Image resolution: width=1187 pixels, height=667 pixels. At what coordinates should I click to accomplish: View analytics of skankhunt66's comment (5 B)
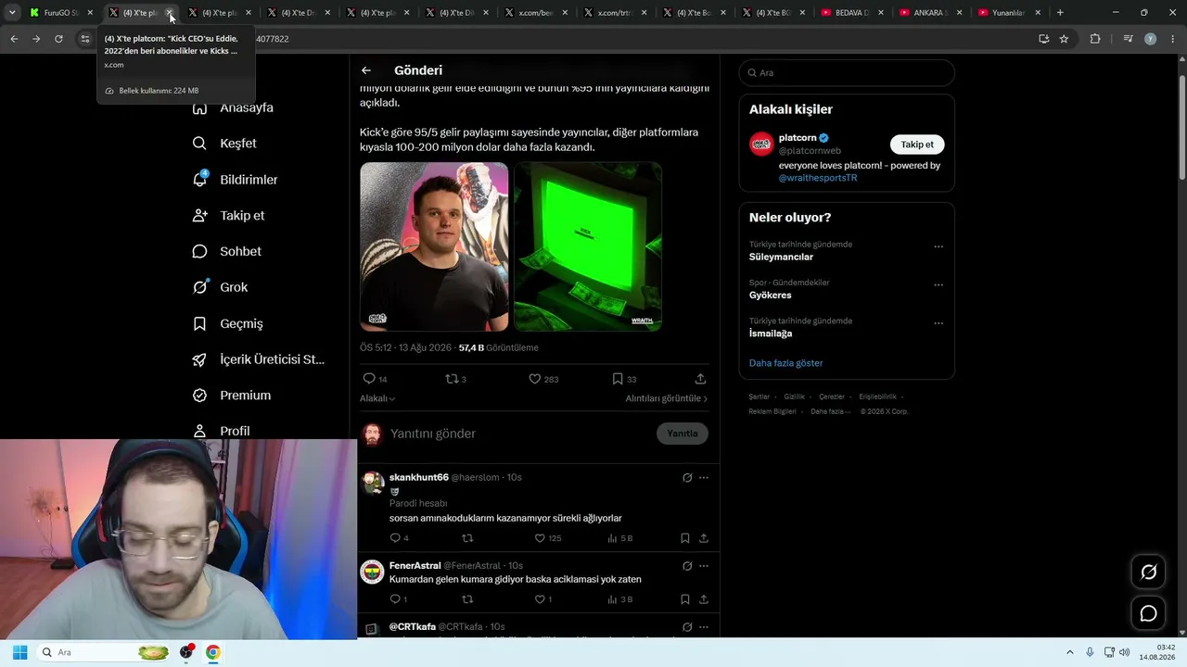click(x=619, y=538)
